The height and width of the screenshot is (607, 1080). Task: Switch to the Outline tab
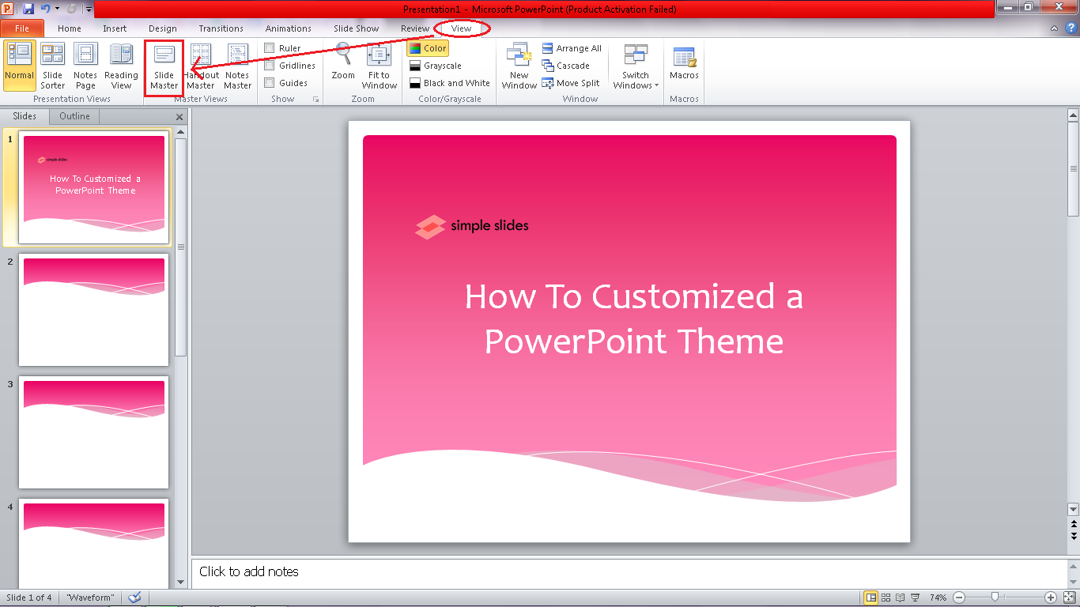pos(74,115)
